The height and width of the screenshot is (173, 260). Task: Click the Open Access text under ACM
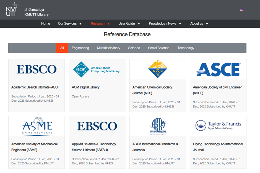(80, 96)
